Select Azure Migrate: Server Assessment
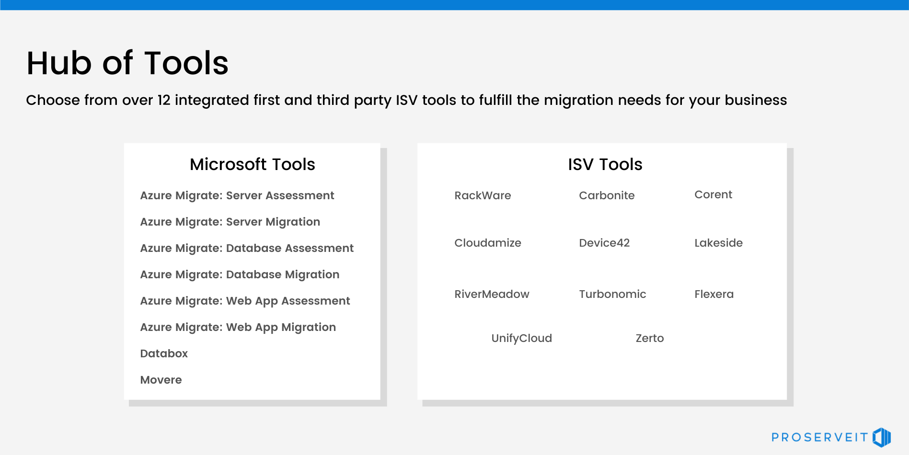The height and width of the screenshot is (455, 909). click(x=237, y=195)
